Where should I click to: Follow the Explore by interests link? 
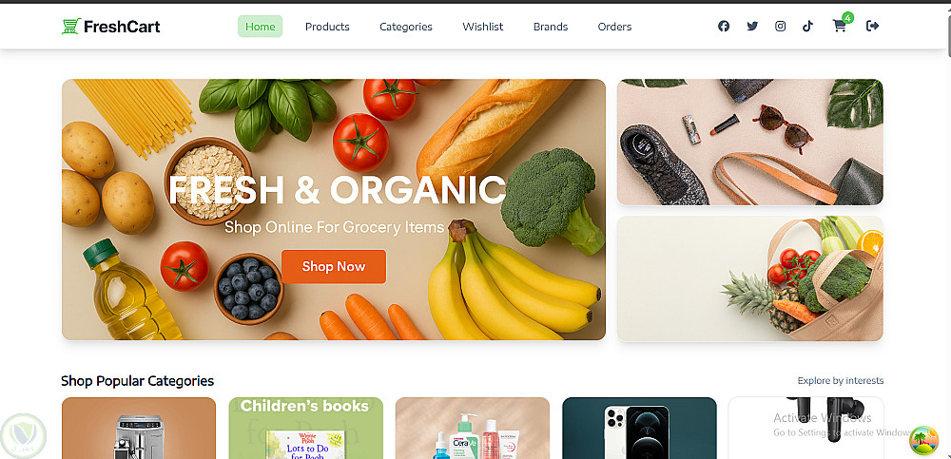pos(841,381)
